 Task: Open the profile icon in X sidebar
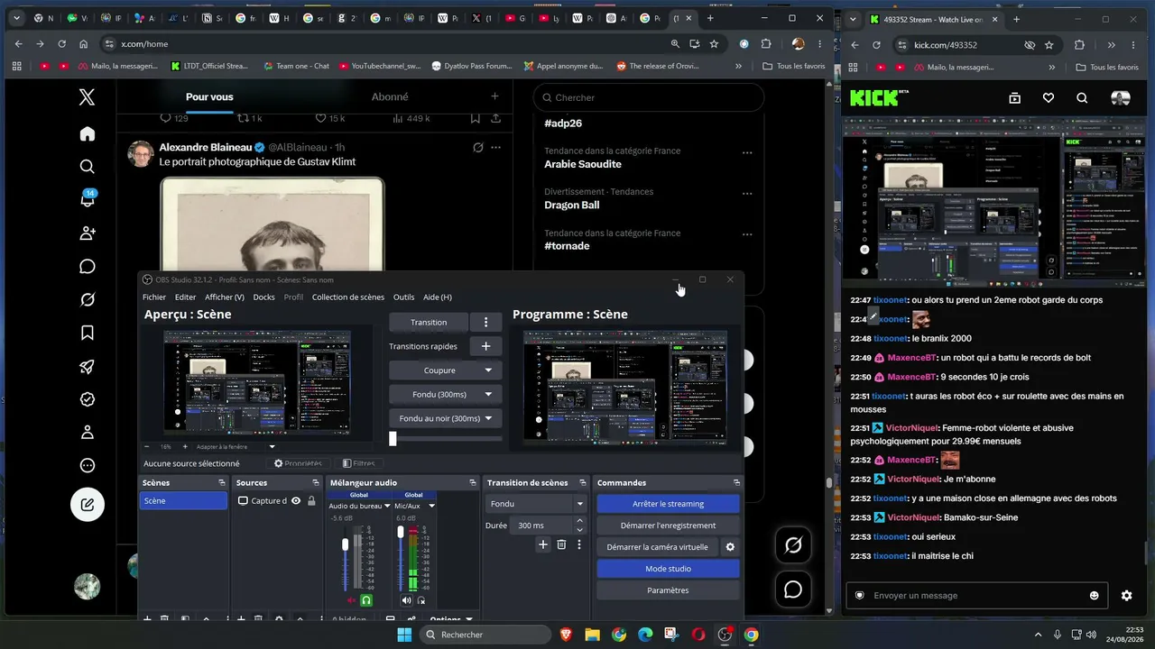coord(88,433)
